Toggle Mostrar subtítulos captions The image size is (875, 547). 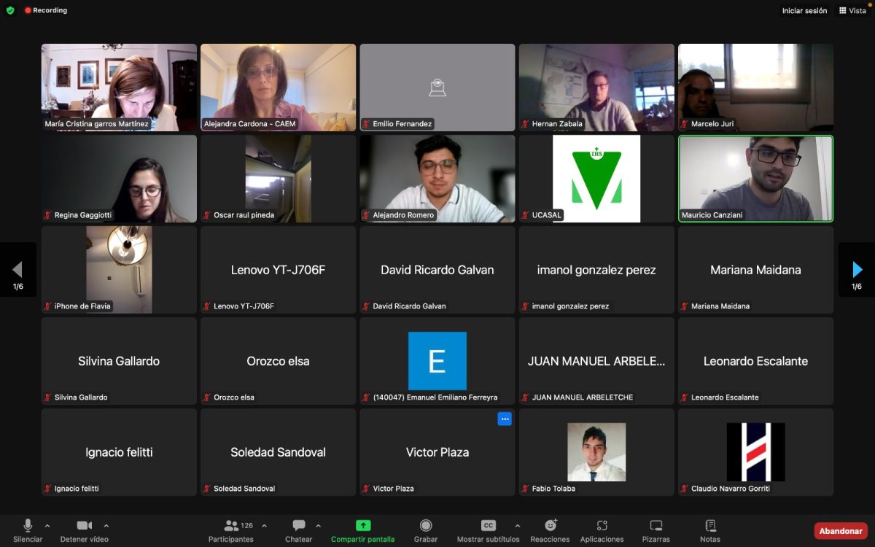488,530
